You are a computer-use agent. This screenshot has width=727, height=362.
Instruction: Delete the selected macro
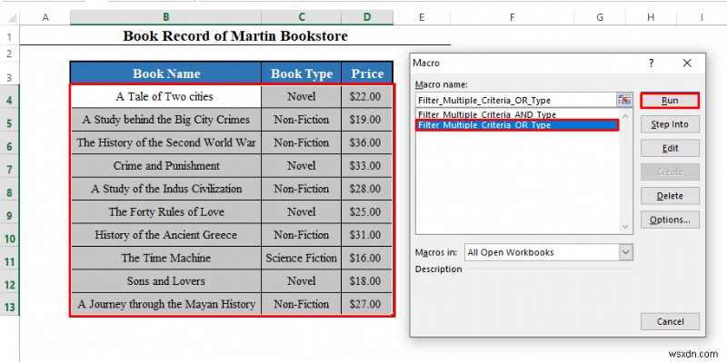point(670,196)
